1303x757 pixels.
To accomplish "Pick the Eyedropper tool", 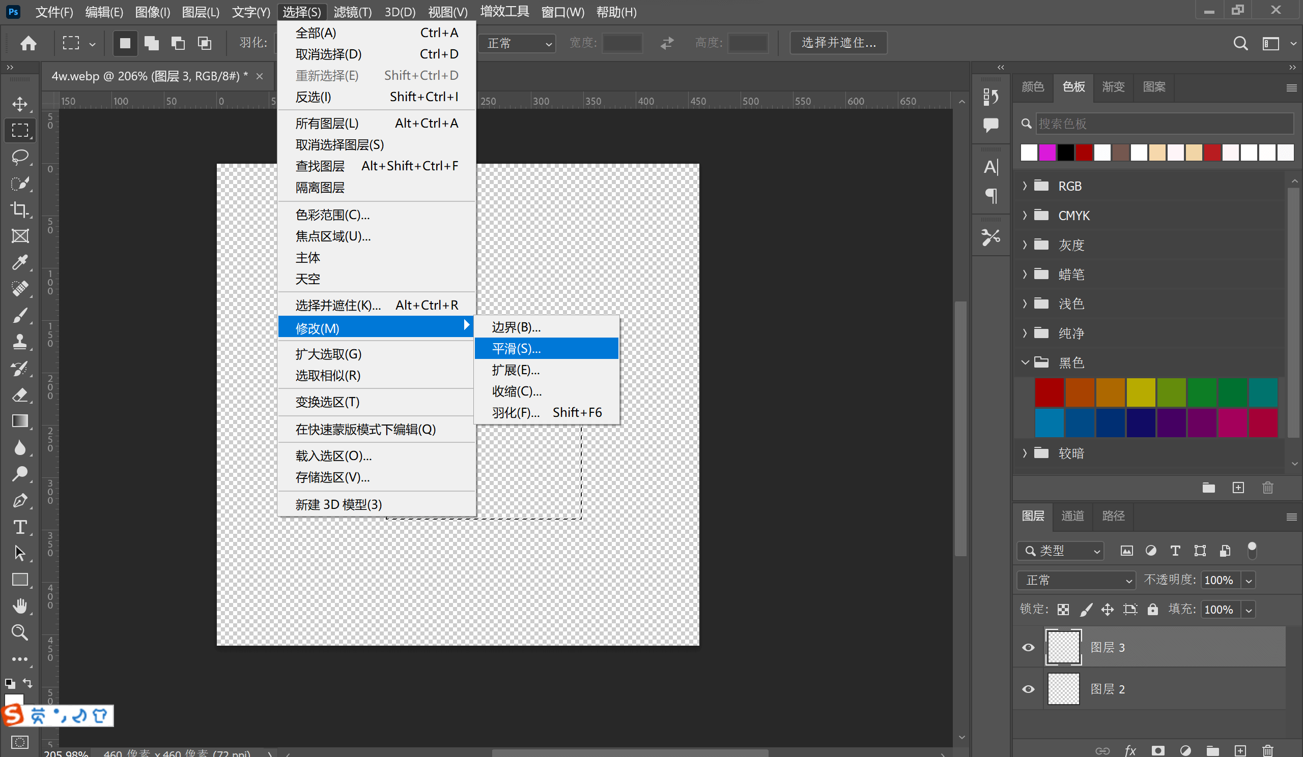I will [20, 262].
